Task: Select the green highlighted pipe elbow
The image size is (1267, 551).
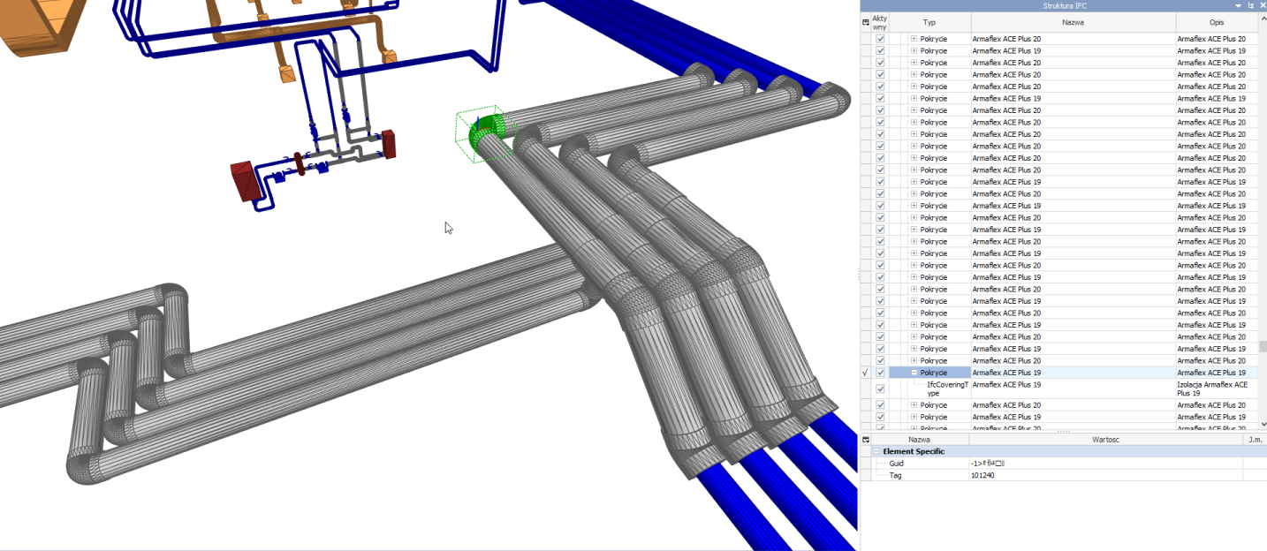Action: [485, 135]
